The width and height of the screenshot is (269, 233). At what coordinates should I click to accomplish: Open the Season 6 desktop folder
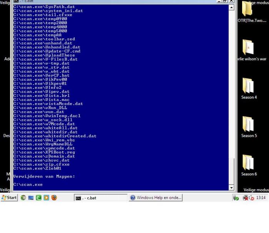(249, 165)
